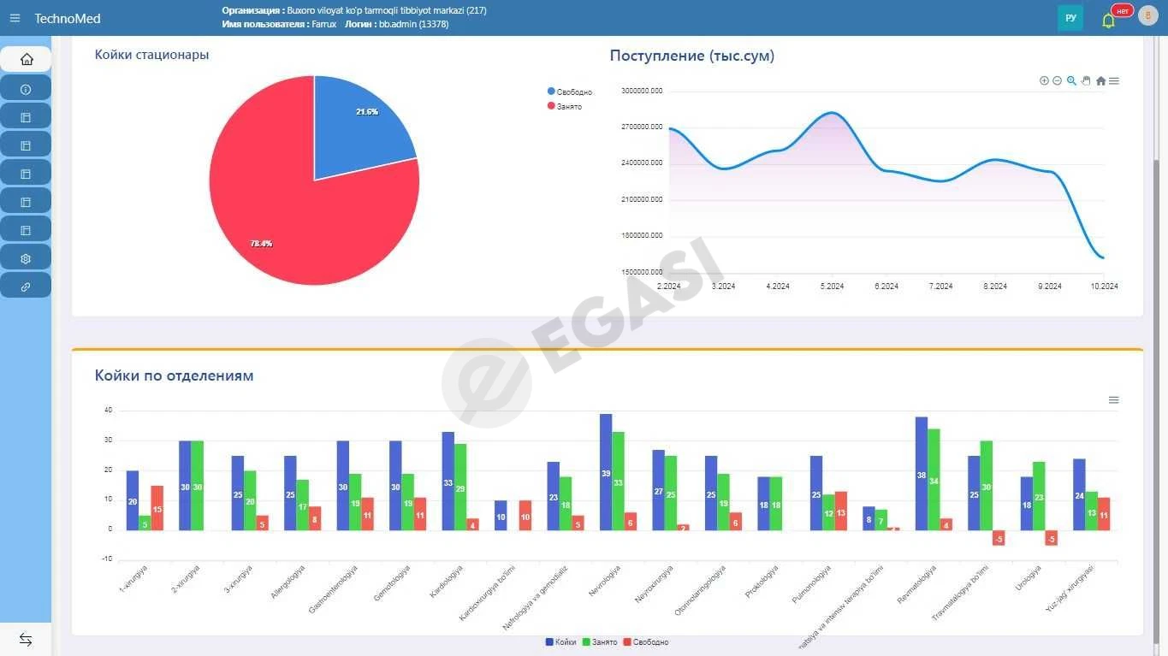Switch language with РУ button

pos(1070,18)
